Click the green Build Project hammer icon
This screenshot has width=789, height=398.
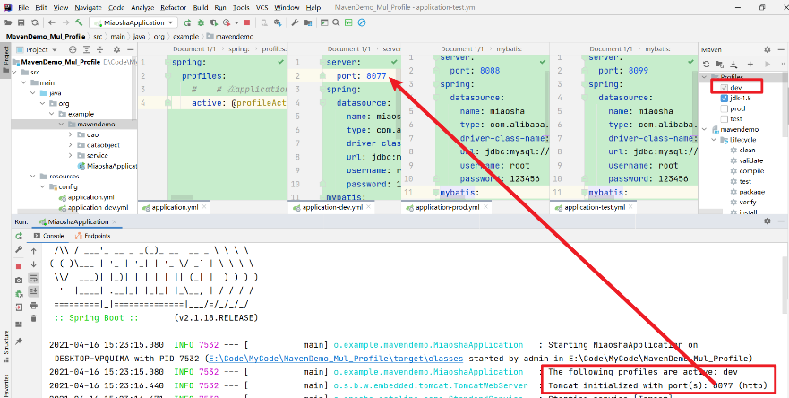pyautogui.click(x=79, y=22)
